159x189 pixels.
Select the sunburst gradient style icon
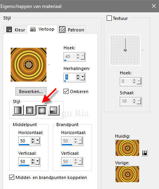point(42,110)
